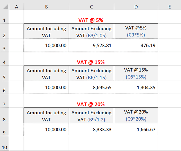Select column C header
Screen dimensions: 181x151
tap(91, 7)
